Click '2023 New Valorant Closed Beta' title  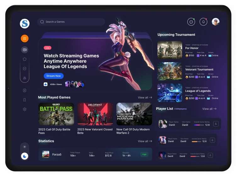point(95,131)
